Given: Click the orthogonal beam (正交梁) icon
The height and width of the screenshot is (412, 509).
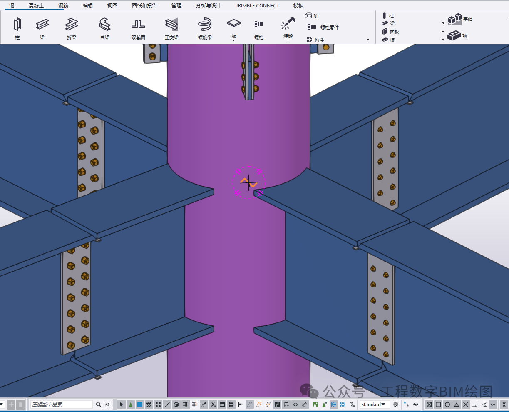Looking at the screenshot, I should (171, 25).
